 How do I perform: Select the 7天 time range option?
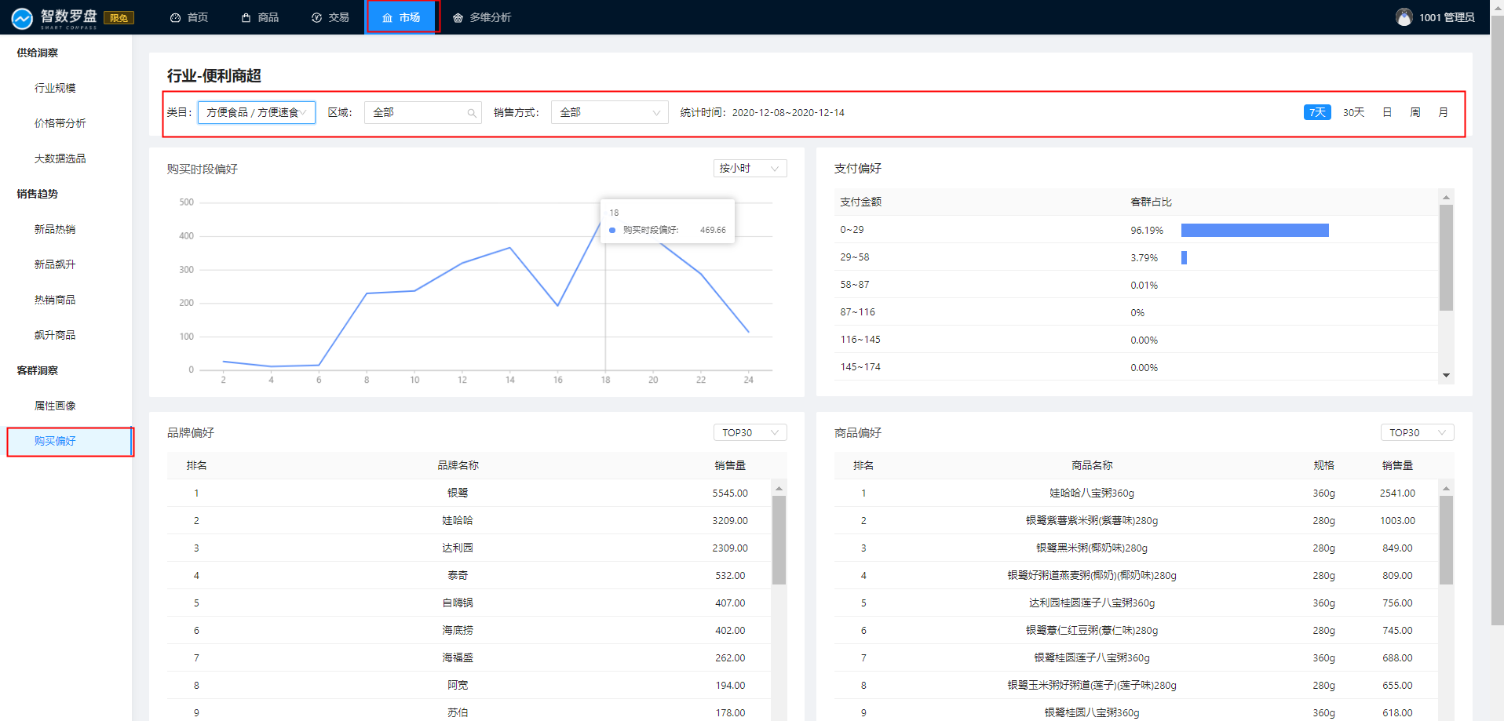click(1316, 112)
